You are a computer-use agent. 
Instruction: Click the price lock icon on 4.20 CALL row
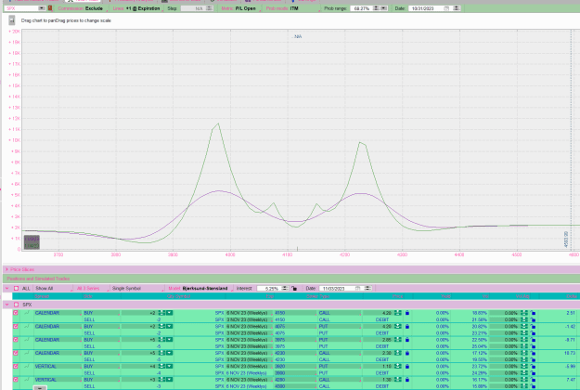click(x=407, y=313)
